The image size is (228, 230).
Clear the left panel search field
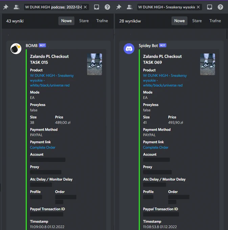pyautogui.click(x=85, y=7)
